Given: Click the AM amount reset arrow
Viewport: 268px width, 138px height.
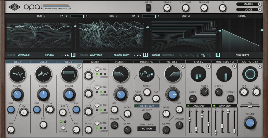Looking at the screenshot, I should (158, 16).
